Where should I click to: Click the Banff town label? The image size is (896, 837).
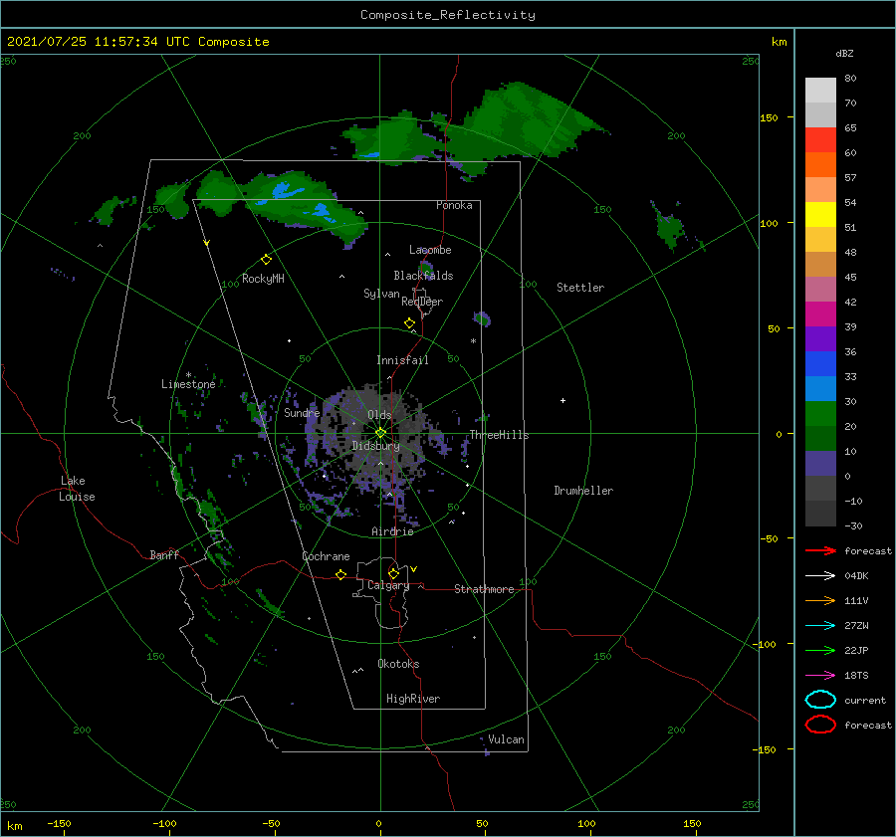point(164,554)
